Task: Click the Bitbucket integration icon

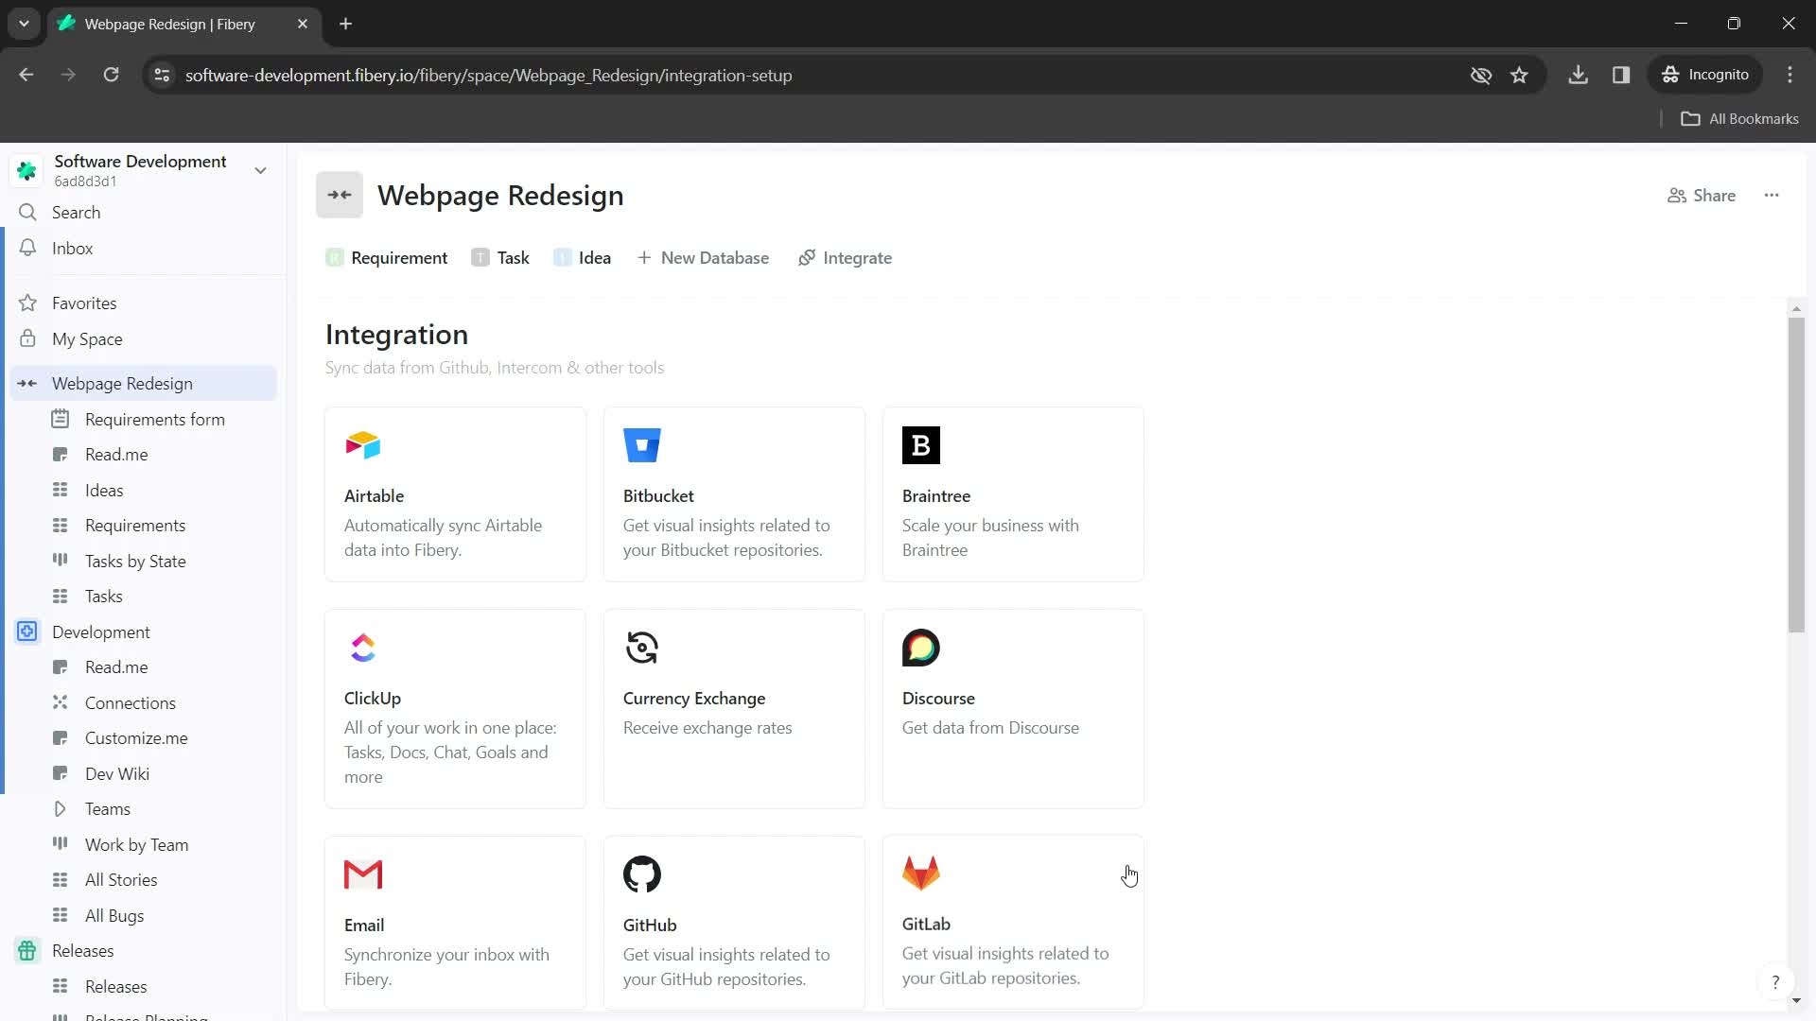Action: point(639,445)
